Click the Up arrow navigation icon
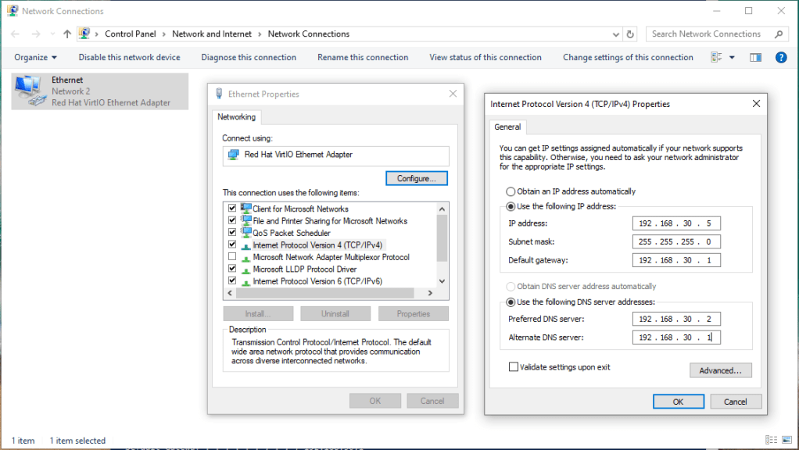Image resolution: width=799 pixels, height=450 pixels. (x=67, y=34)
